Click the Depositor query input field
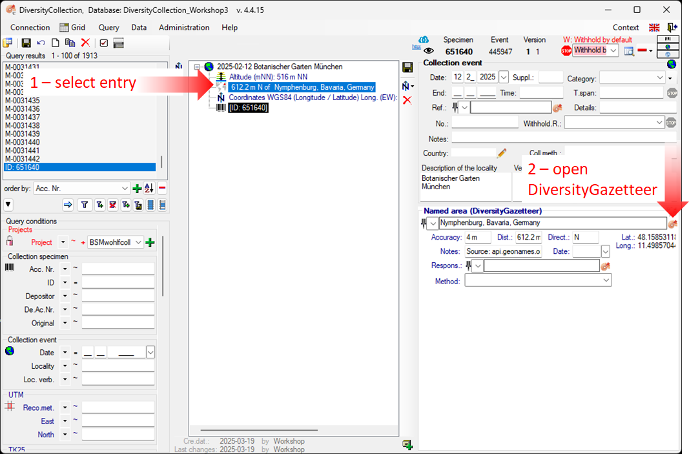689x454 pixels. [118, 296]
